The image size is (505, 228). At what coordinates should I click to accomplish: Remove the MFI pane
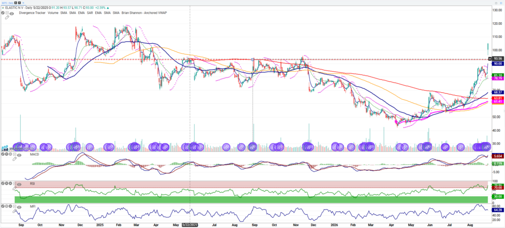click(x=2, y=206)
